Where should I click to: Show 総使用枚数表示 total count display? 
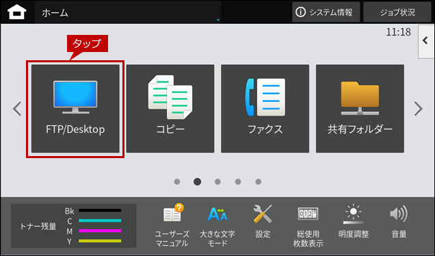pos(308,227)
